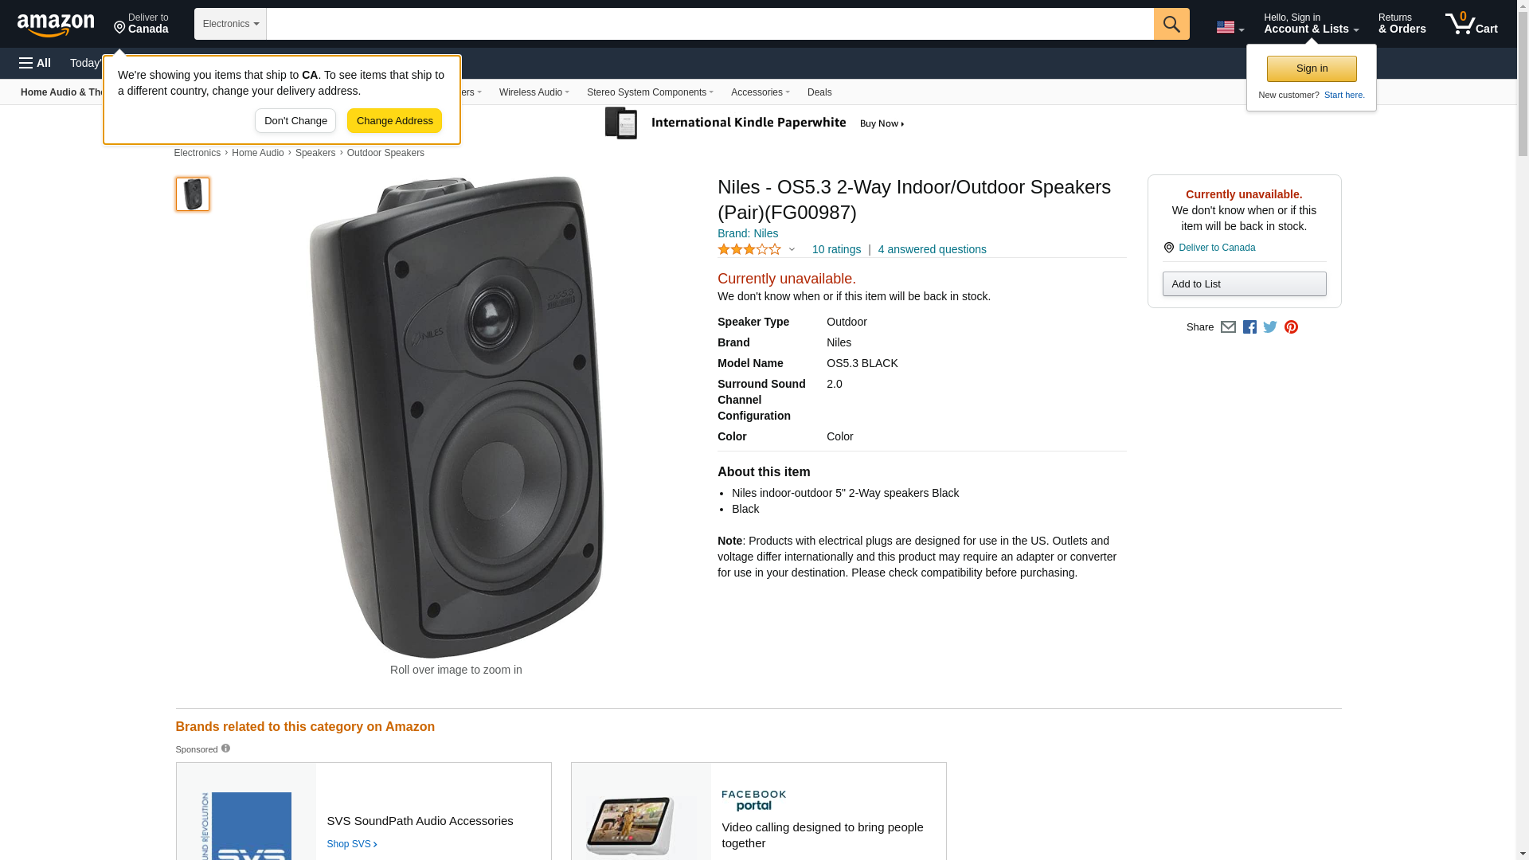
Task: Click the US flag language selector
Action: point(1230,27)
